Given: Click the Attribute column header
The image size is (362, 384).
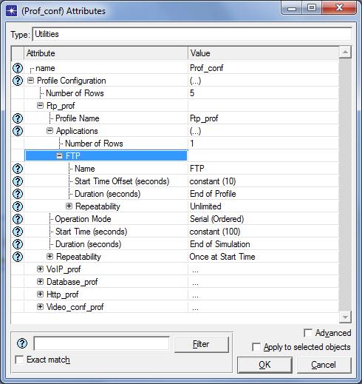Looking at the screenshot, I should pos(106,53).
